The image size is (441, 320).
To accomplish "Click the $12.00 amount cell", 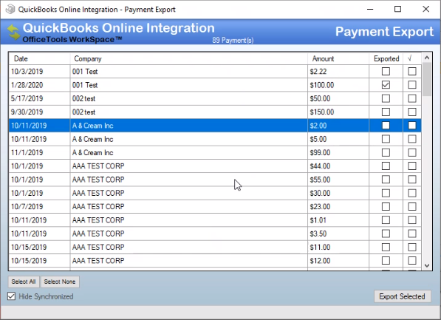I will click(338, 261).
